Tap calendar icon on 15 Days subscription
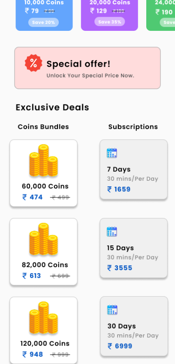The image size is (175, 364). 112,231
